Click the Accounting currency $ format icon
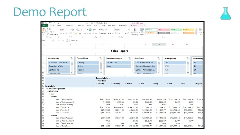Viewport: 240px width, 135px height. pos(115,33)
